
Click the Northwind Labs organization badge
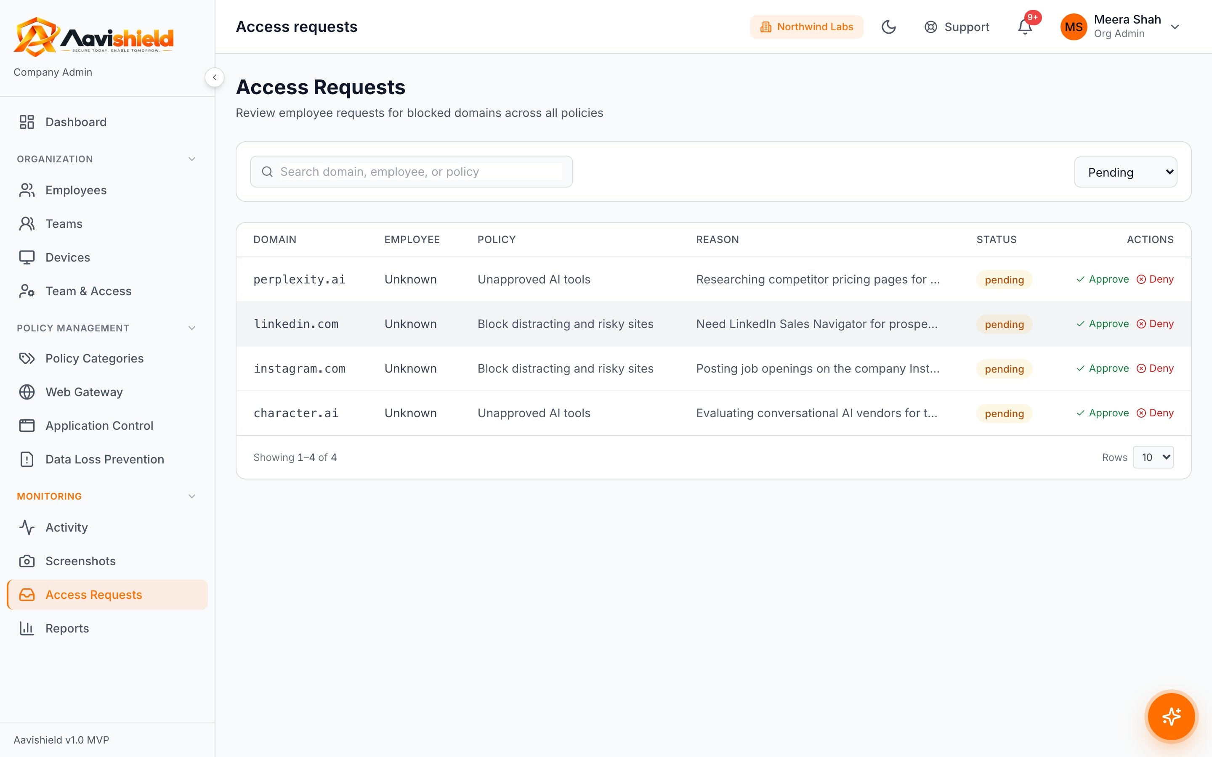point(806,27)
